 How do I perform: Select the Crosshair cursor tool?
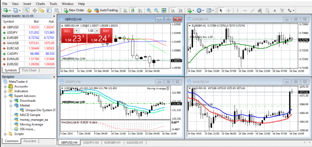tap(229, 11)
